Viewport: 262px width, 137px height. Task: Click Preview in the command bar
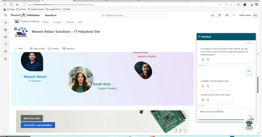[x=53, y=48]
